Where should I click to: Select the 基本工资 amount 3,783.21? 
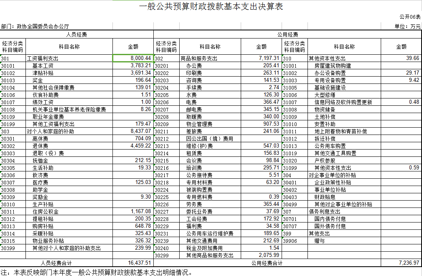pos(133,66)
